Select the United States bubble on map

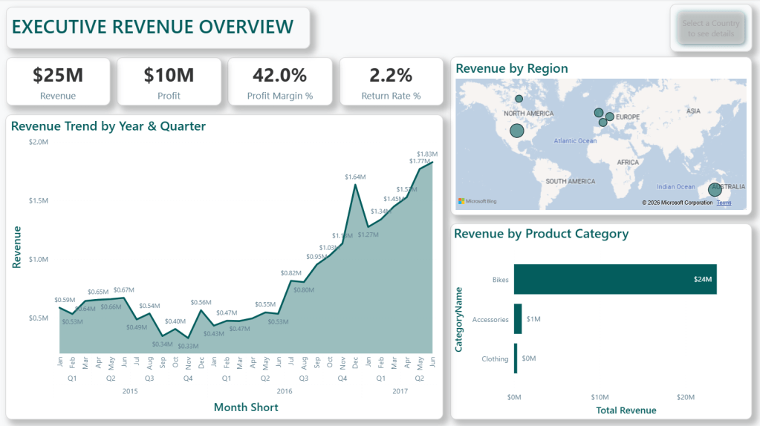[x=517, y=131]
